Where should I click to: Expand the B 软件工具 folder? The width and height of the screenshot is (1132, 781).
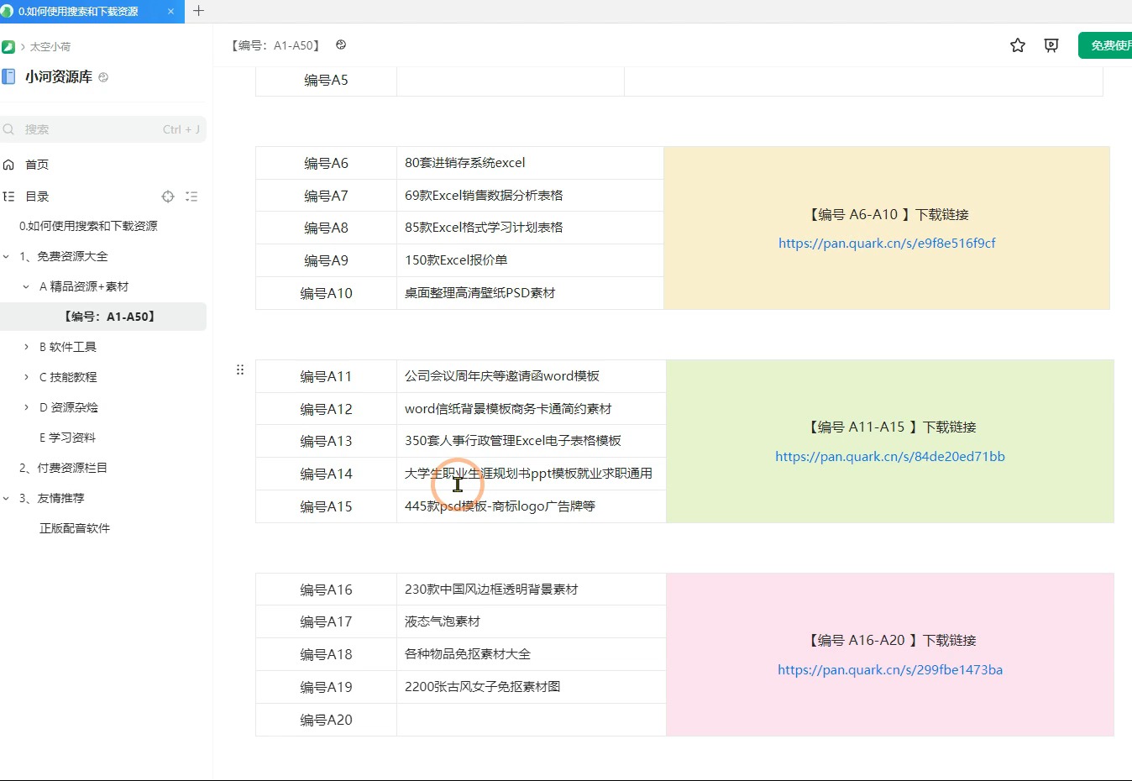pos(26,347)
